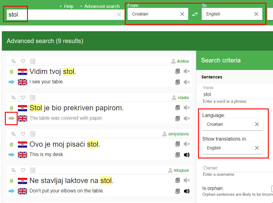Copy 'Ne stavljaj laktove na stol.'
This screenshot has height=203, width=273.
[178, 180]
